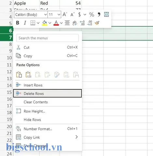The height and width of the screenshot is (156, 153).
Task: Click the Number Format clock icon
Action: tap(19, 129)
